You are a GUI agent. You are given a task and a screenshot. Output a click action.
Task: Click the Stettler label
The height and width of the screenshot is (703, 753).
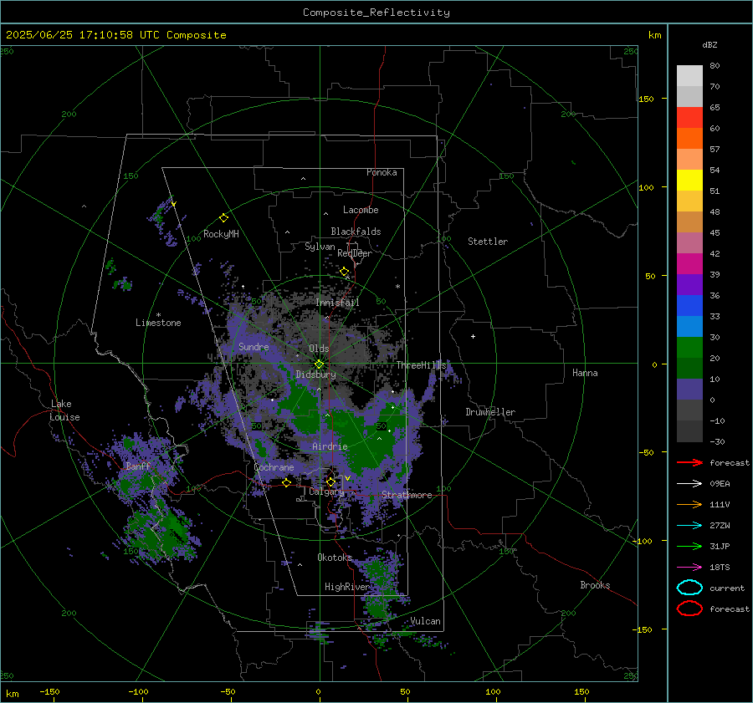488,242
